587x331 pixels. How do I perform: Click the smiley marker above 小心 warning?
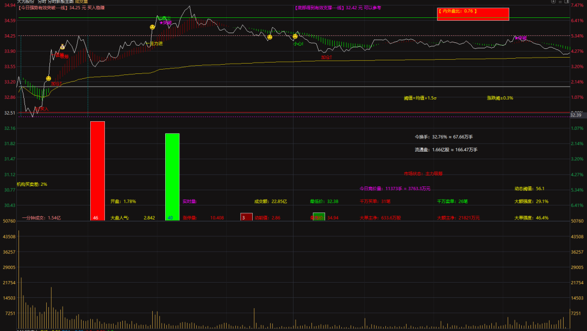tap(295, 36)
